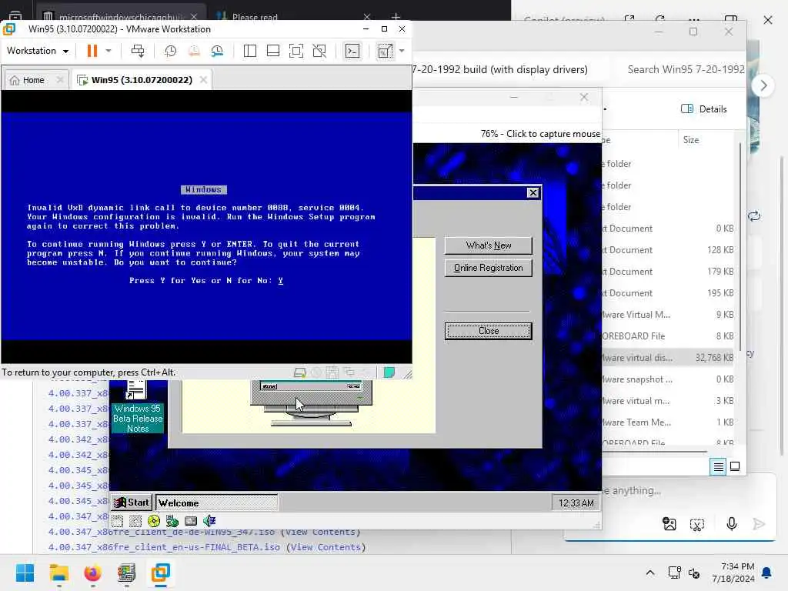
Task: Click the hard disk icon in emulator status bar
Action: [191, 521]
